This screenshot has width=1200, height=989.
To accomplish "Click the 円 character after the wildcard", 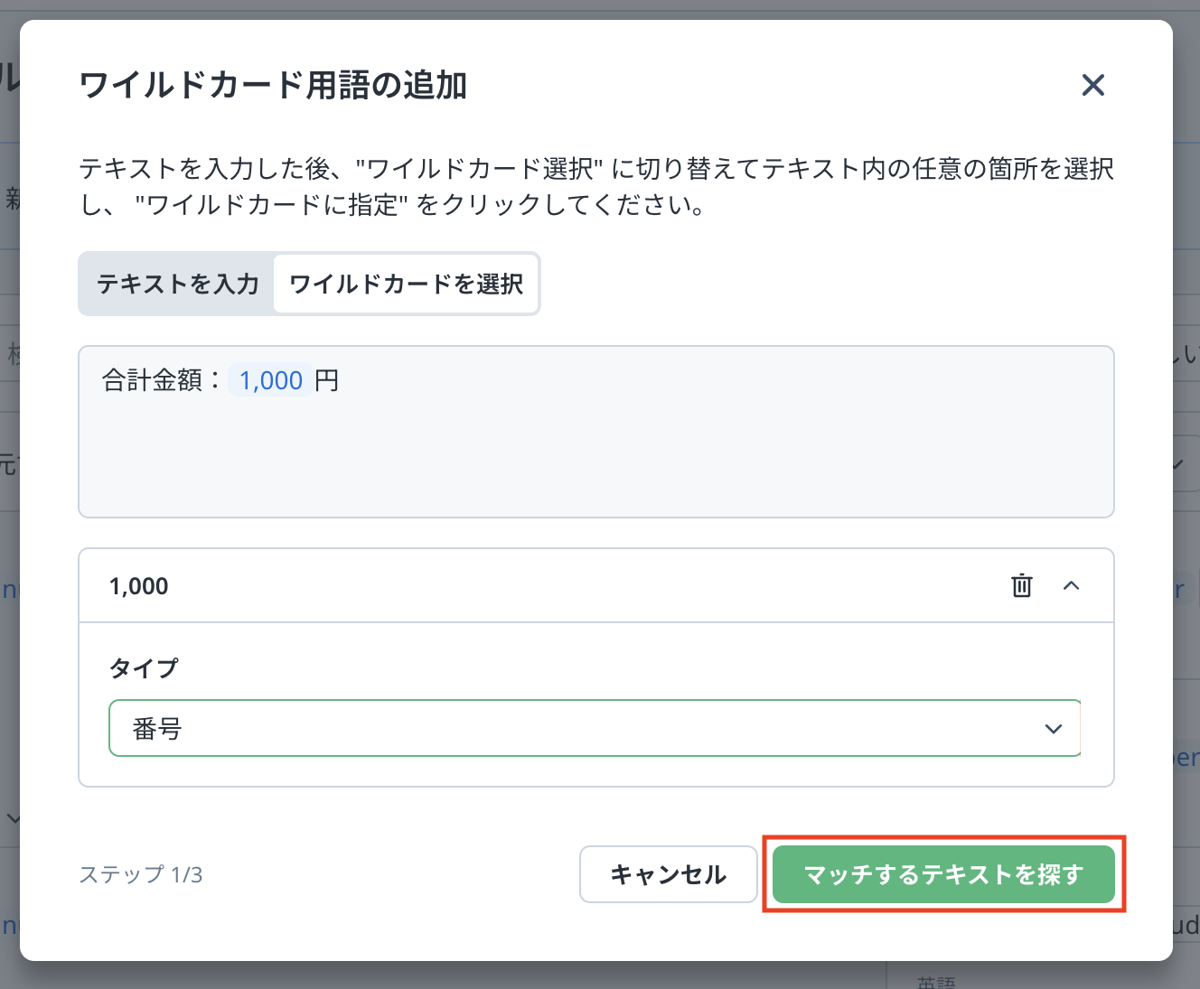I will click(327, 380).
